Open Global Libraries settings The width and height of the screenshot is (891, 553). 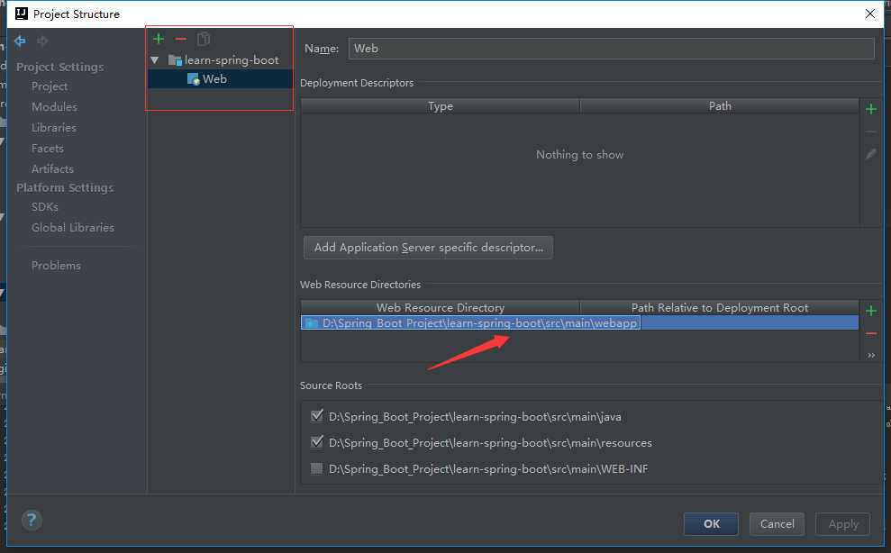coord(73,227)
